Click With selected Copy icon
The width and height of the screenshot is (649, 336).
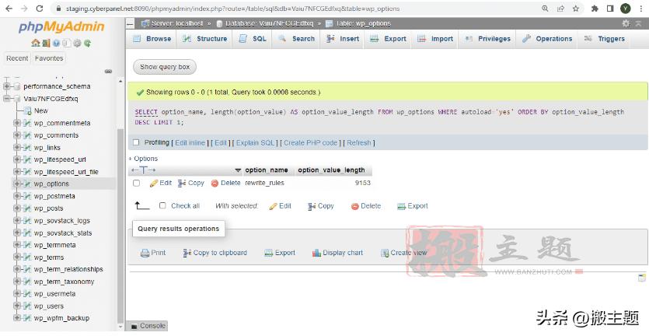[x=312, y=206]
